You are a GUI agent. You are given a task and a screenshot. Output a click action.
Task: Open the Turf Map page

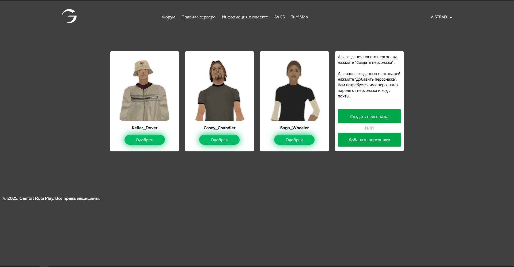[x=299, y=17]
